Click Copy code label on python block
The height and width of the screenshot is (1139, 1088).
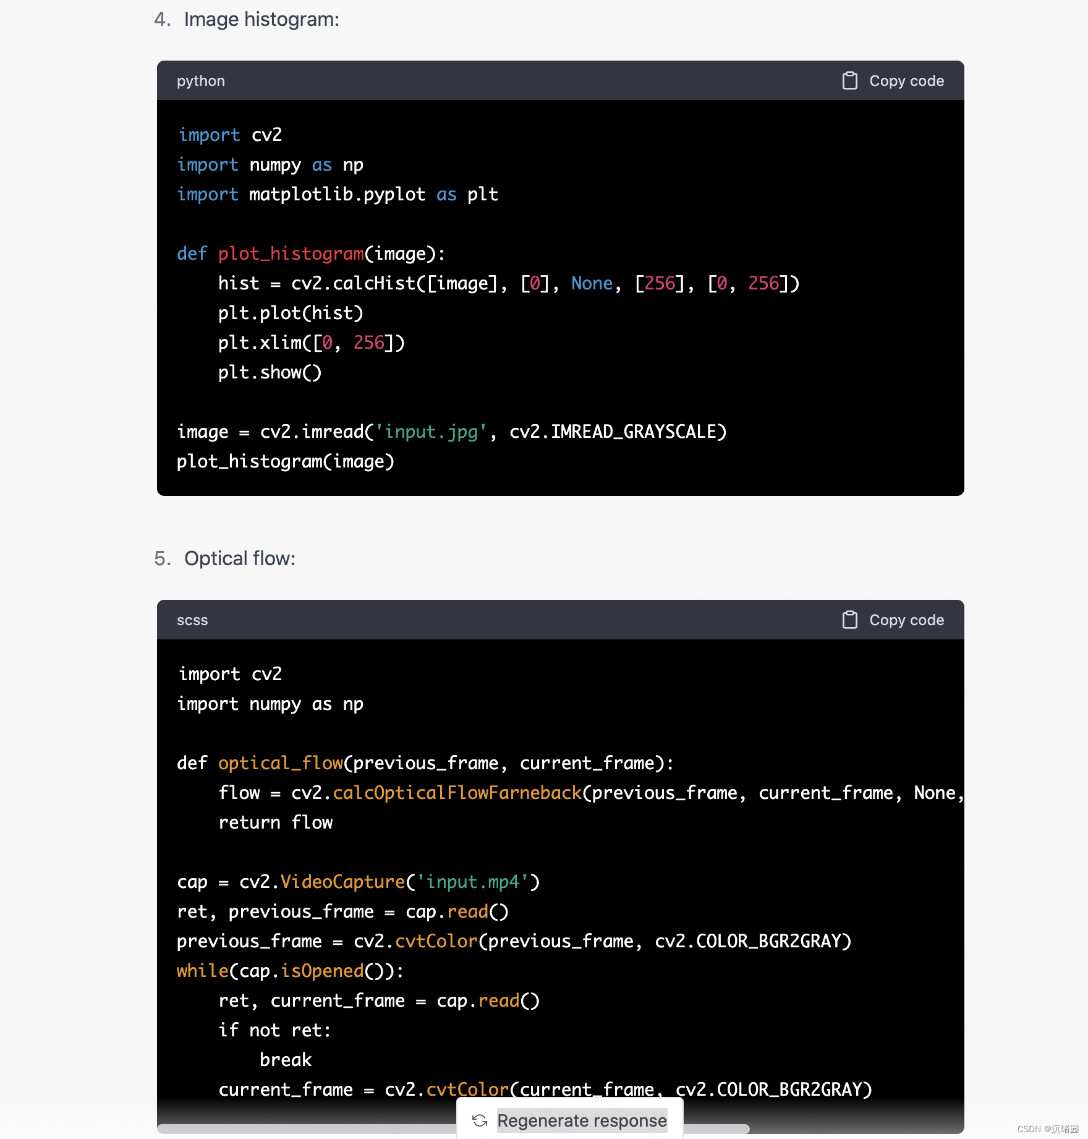pos(906,81)
